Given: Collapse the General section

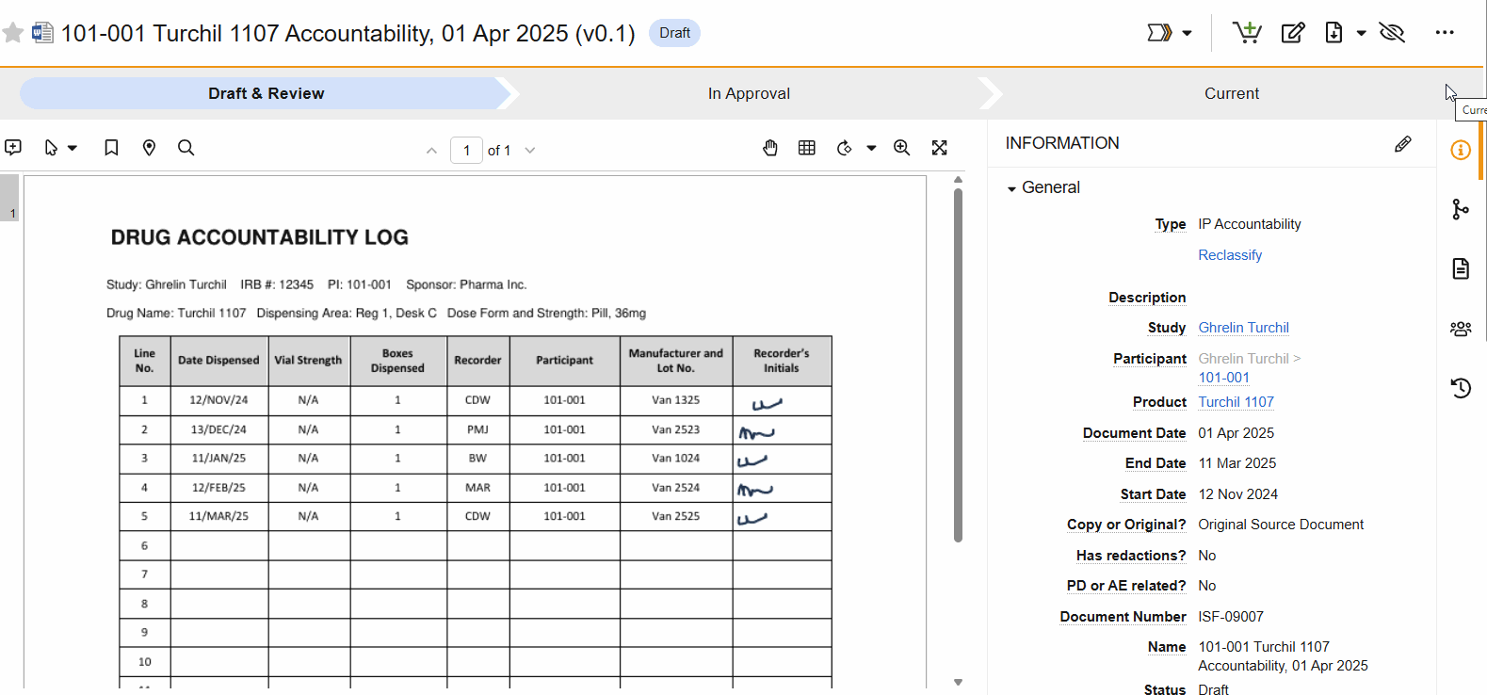Looking at the screenshot, I should point(1012,188).
